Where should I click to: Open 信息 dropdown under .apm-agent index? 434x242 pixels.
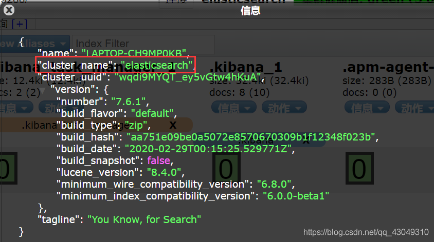[x=367, y=108]
